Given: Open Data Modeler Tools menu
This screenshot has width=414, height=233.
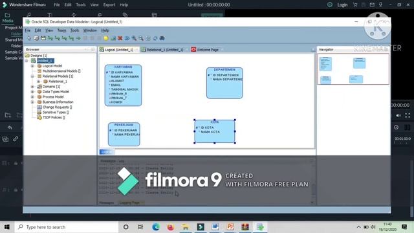Looking at the screenshot, I should tap(74, 30).
